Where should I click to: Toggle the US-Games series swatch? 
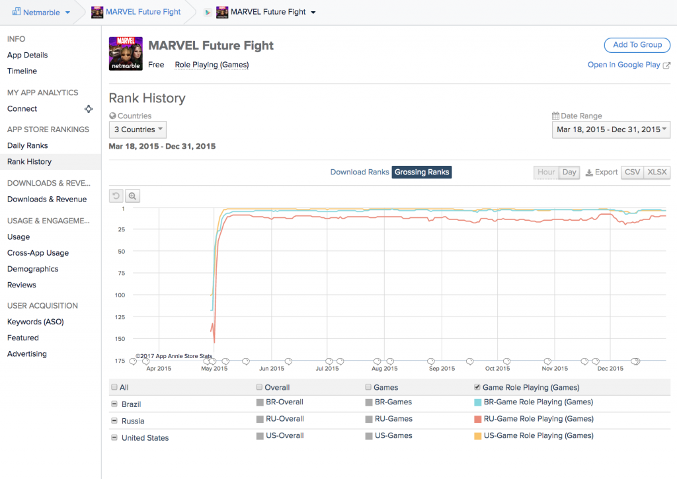coord(369,436)
